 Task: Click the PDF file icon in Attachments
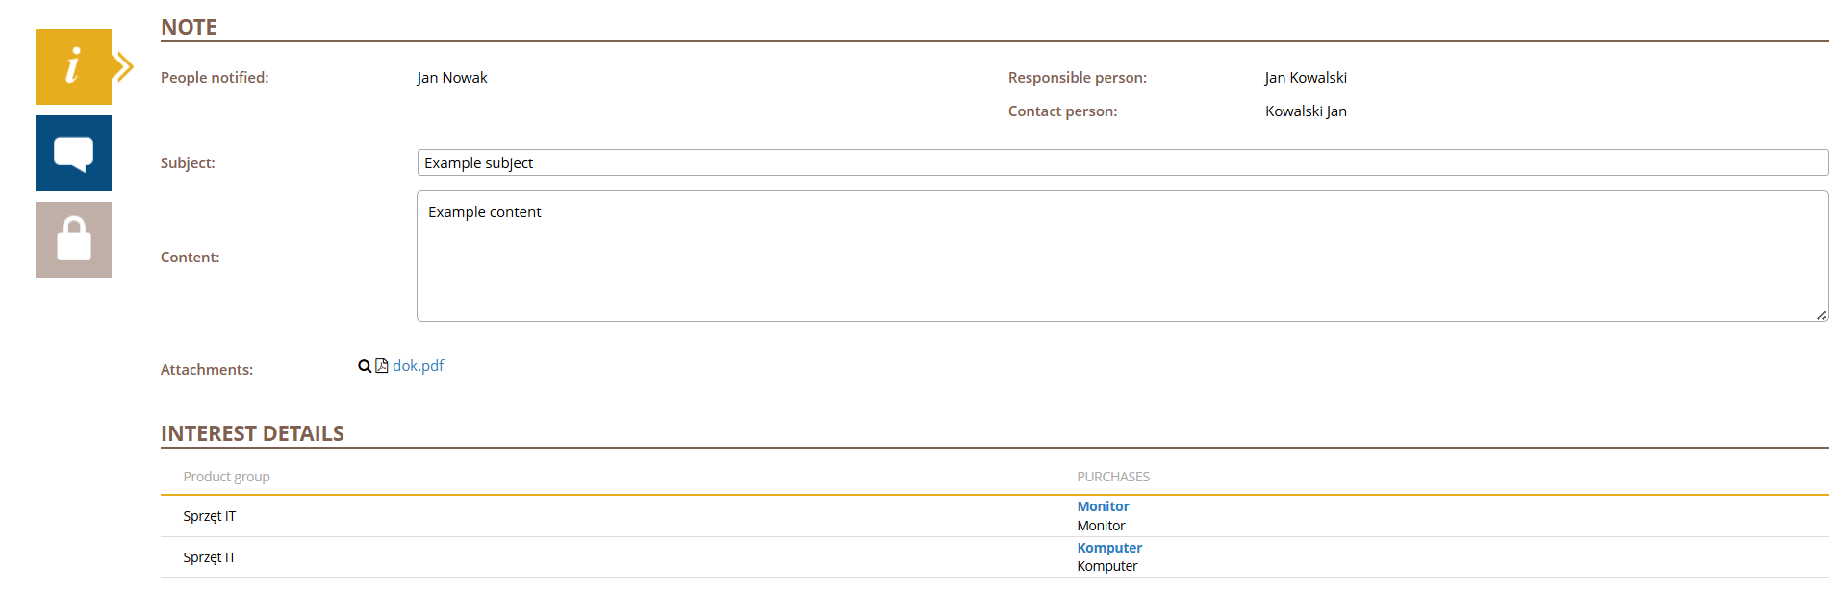pos(382,366)
